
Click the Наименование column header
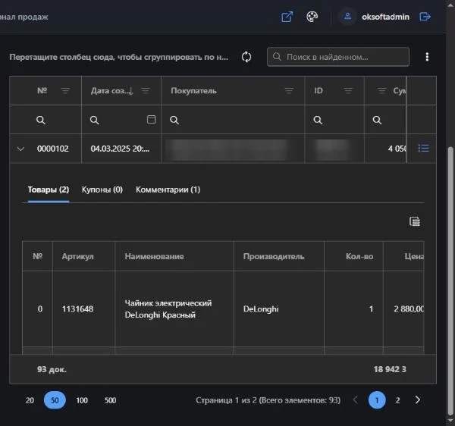point(154,256)
